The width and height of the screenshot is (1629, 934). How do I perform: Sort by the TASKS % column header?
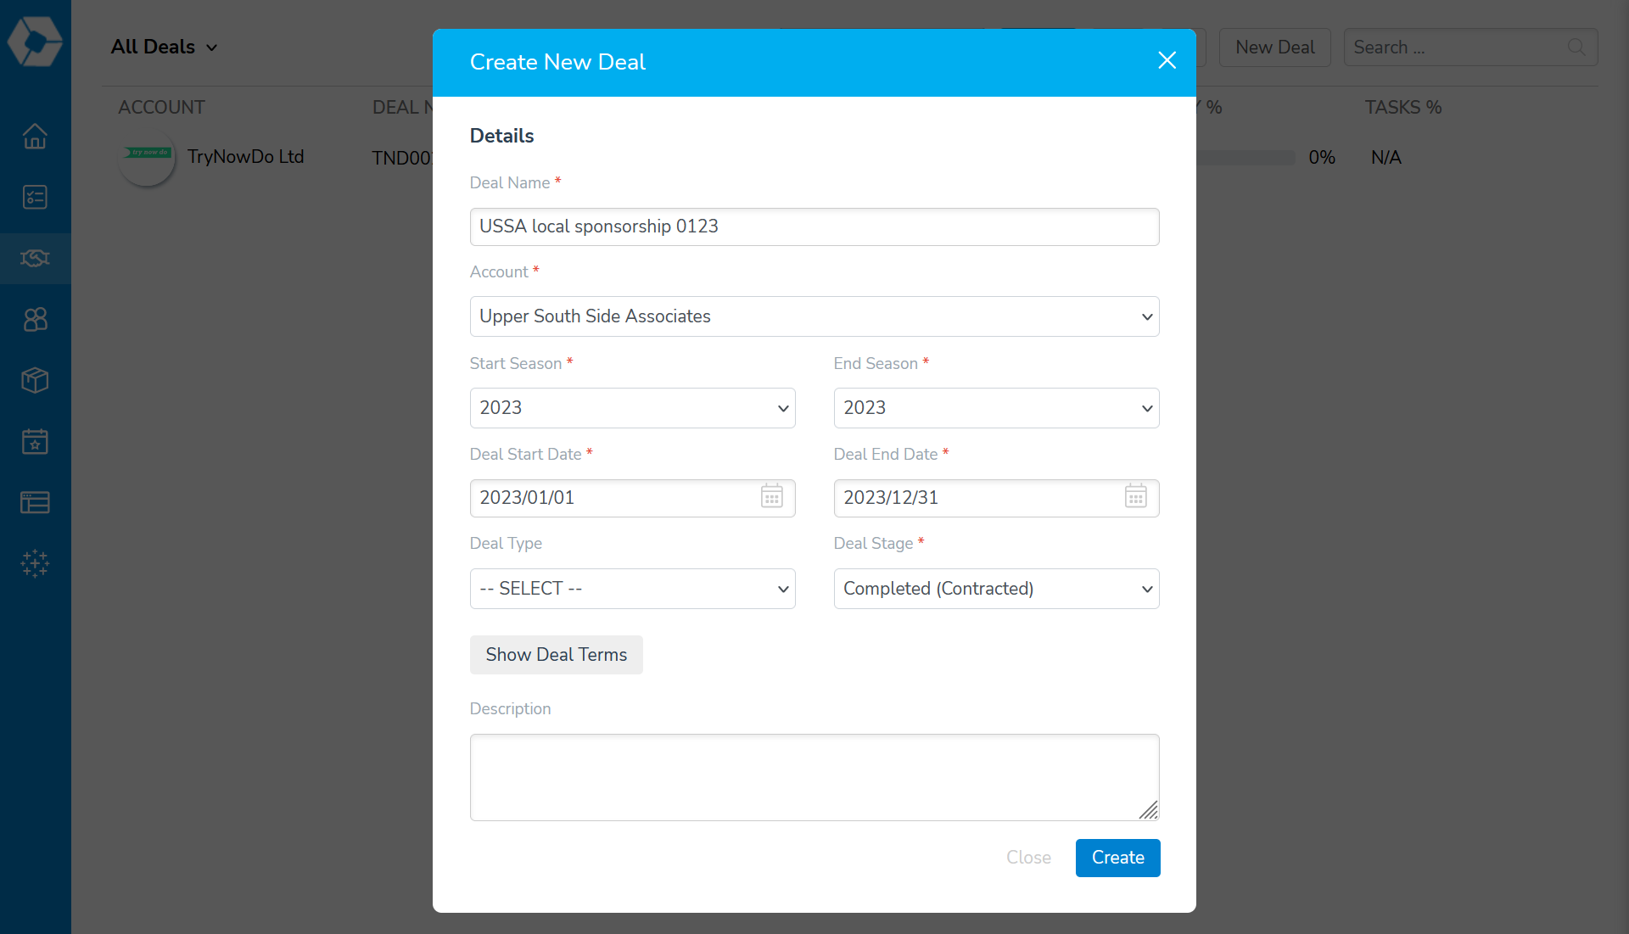pos(1403,108)
